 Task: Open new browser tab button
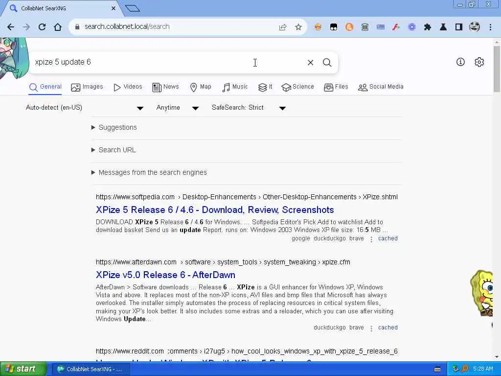133,8
